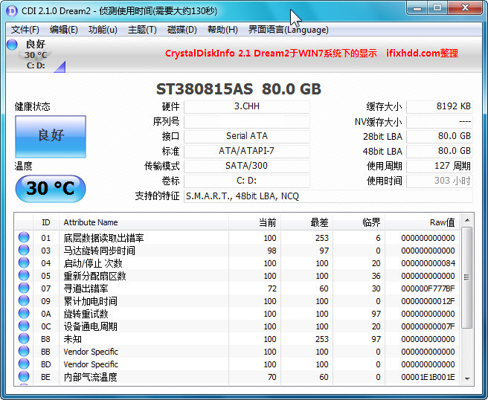Select the 内部气流温度 row

237,377
